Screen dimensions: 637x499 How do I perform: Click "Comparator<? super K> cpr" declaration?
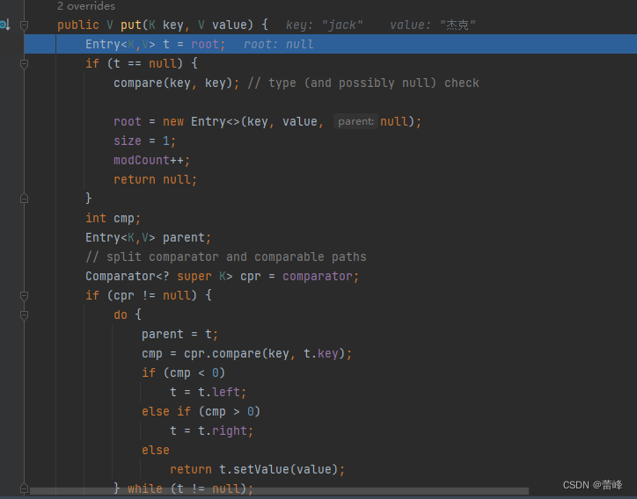click(x=172, y=276)
